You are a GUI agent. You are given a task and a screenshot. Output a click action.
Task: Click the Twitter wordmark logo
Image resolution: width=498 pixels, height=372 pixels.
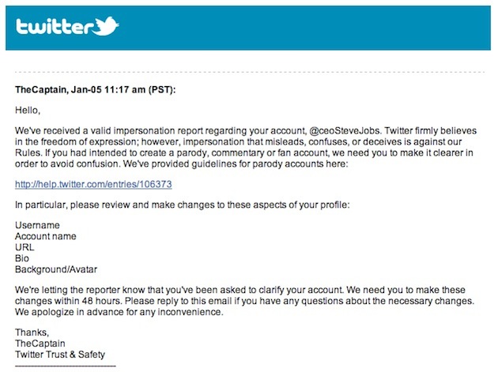pos(54,28)
